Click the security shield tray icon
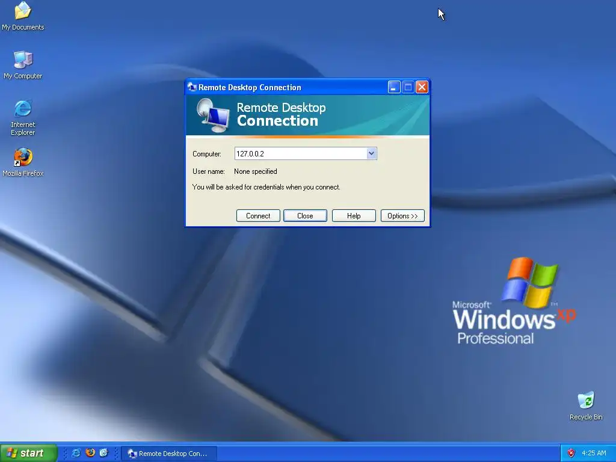The width and height of the screenshot is (616, 462). (571, 453)
